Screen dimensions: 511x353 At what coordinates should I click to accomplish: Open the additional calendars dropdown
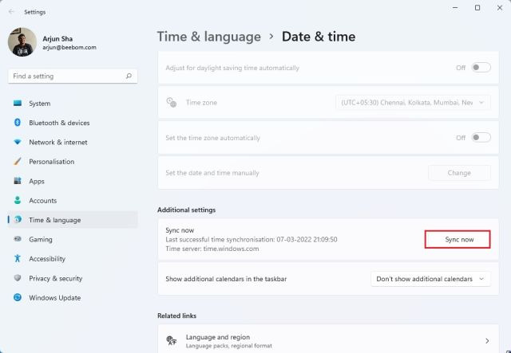430,279
